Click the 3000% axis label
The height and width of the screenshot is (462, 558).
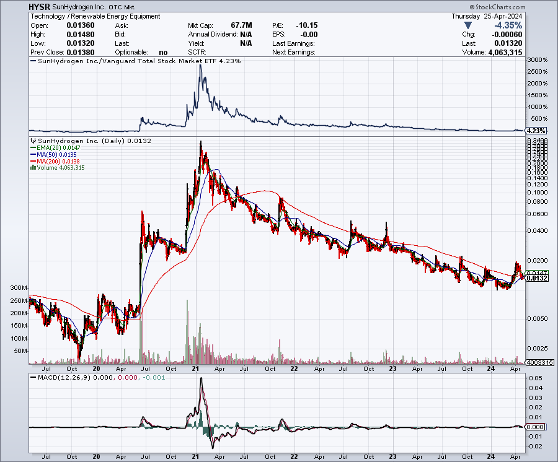pyautogui.click(x=538, y=60)
